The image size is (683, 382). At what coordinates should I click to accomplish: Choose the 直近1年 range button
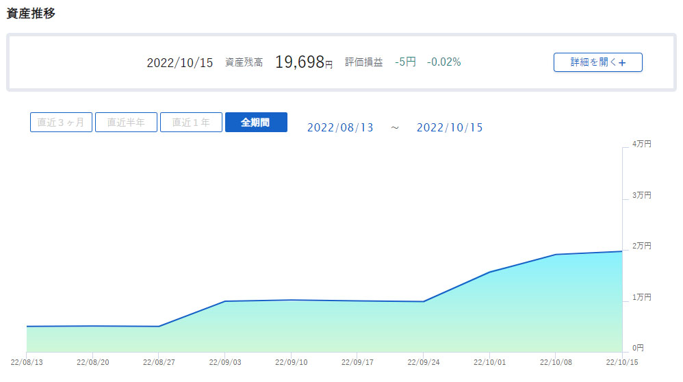point(191,123)
